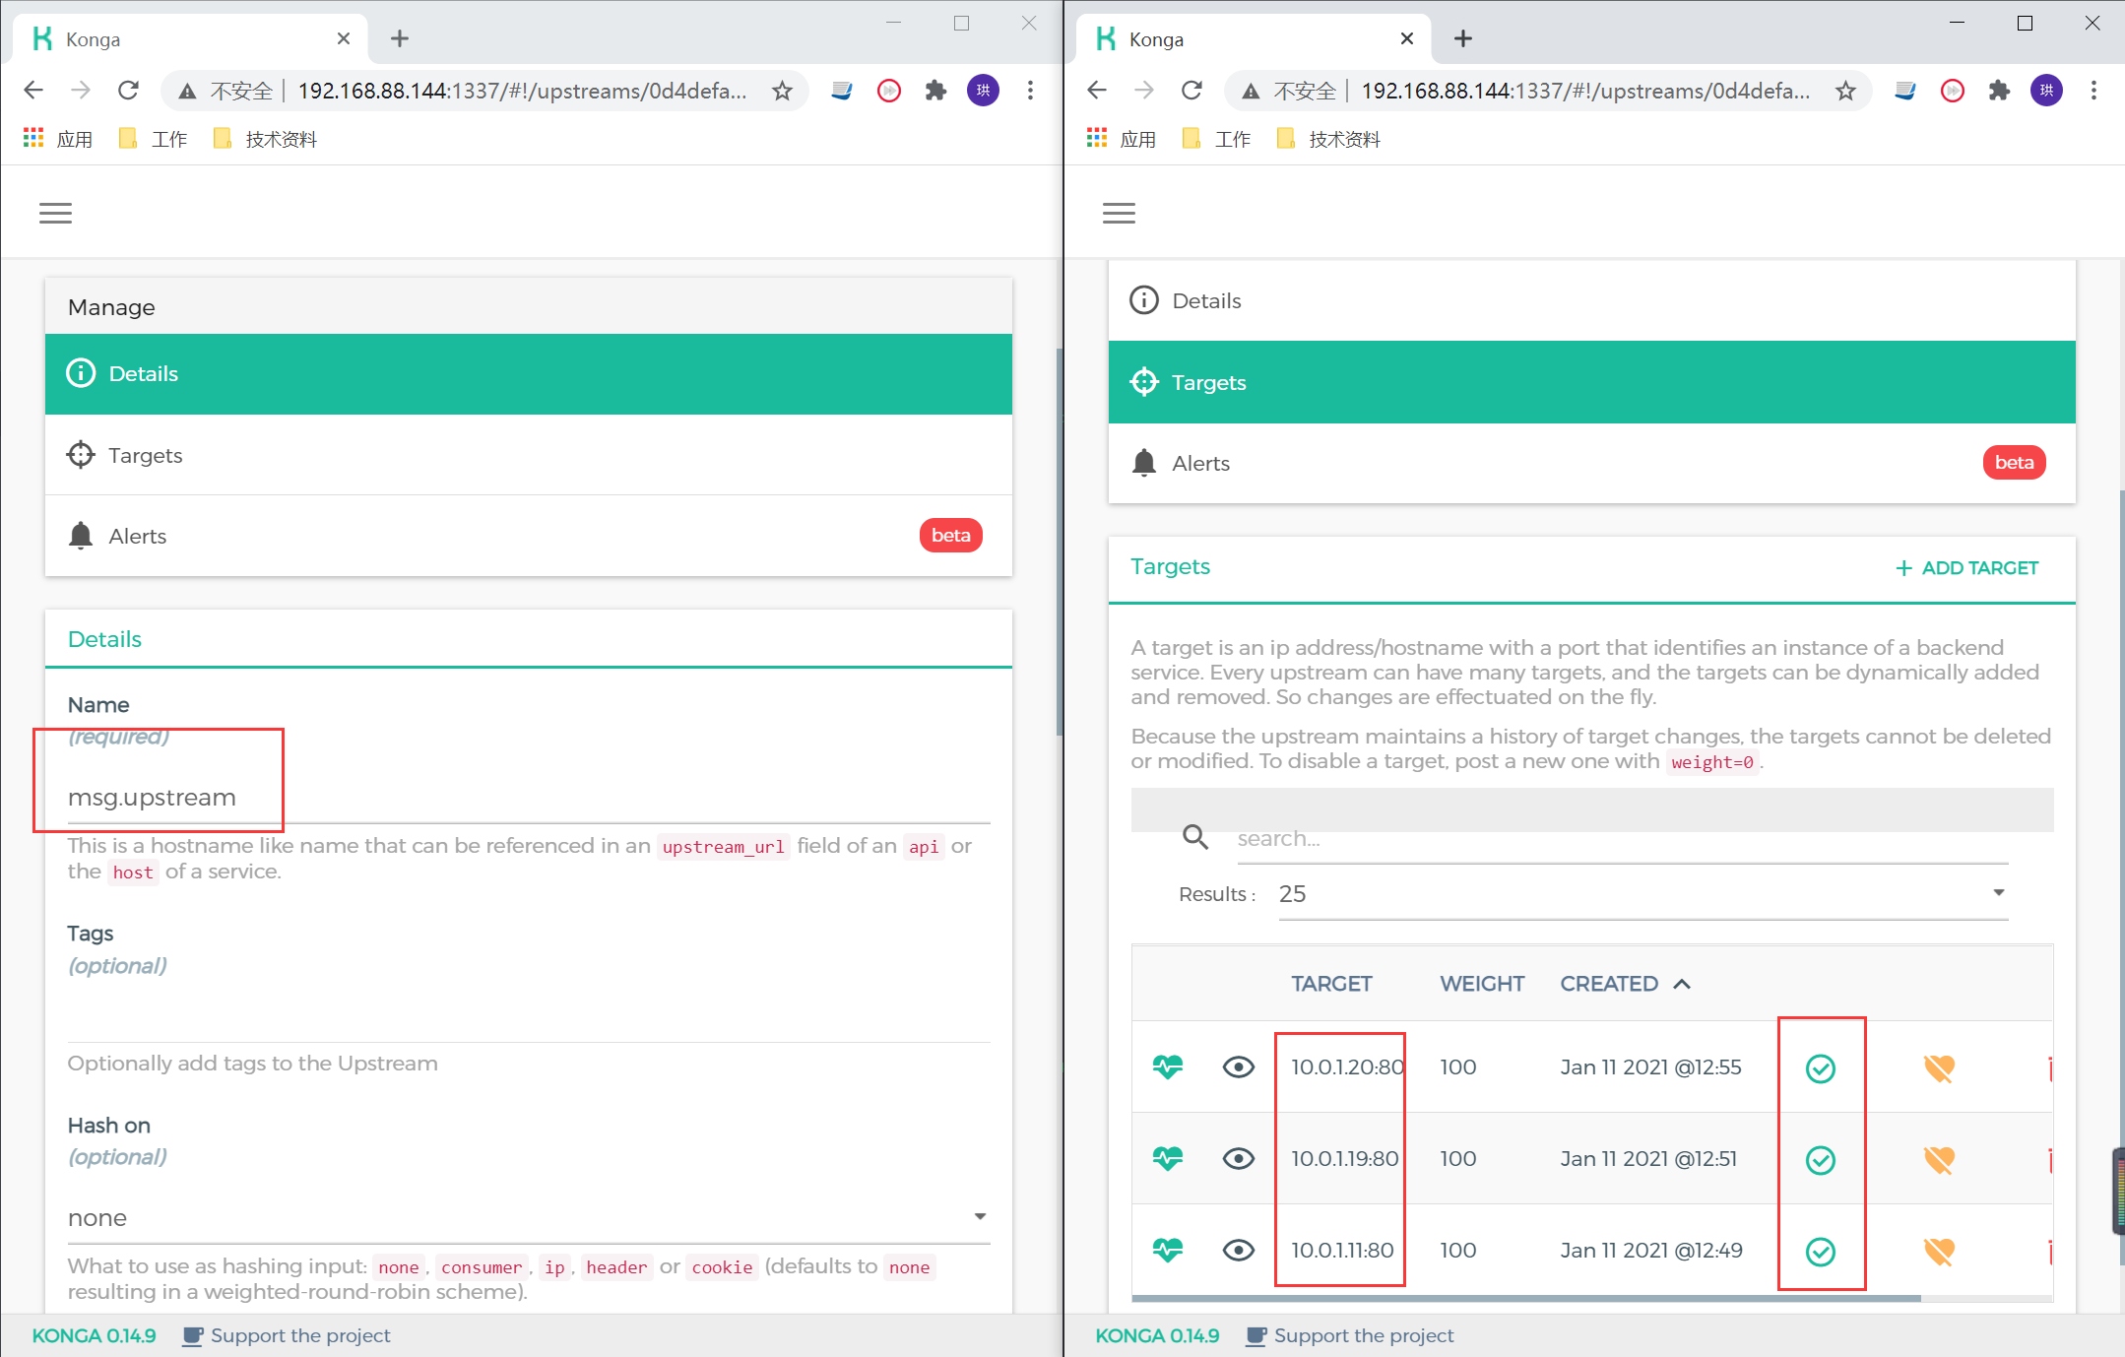
Task: Open the Hash on dropdown showing none
Action: pos(528,1217)
